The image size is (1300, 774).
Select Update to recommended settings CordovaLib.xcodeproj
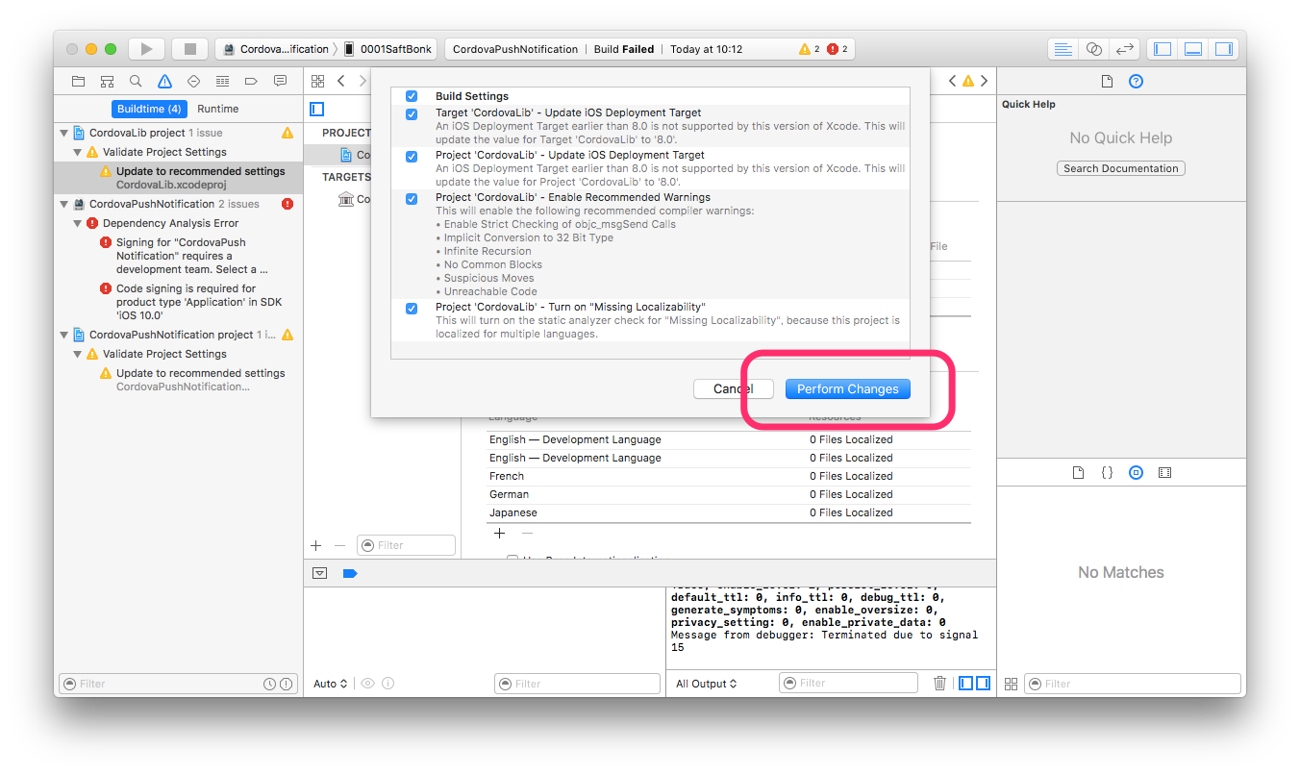(179, 178)
